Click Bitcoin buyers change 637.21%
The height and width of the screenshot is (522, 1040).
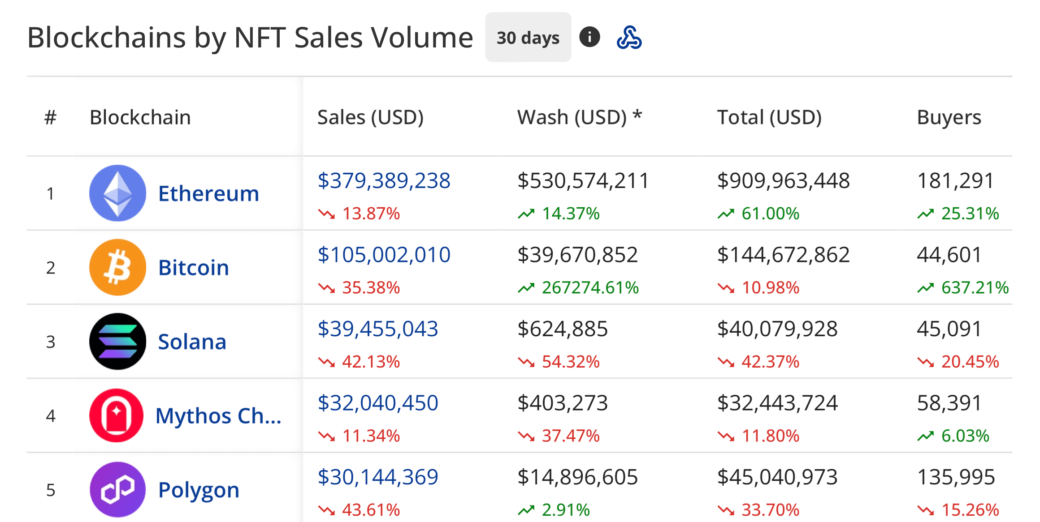tap(963, 287)
